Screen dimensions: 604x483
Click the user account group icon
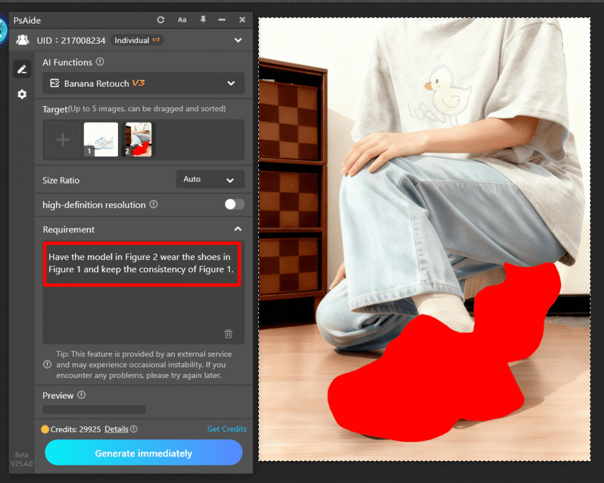22,40
